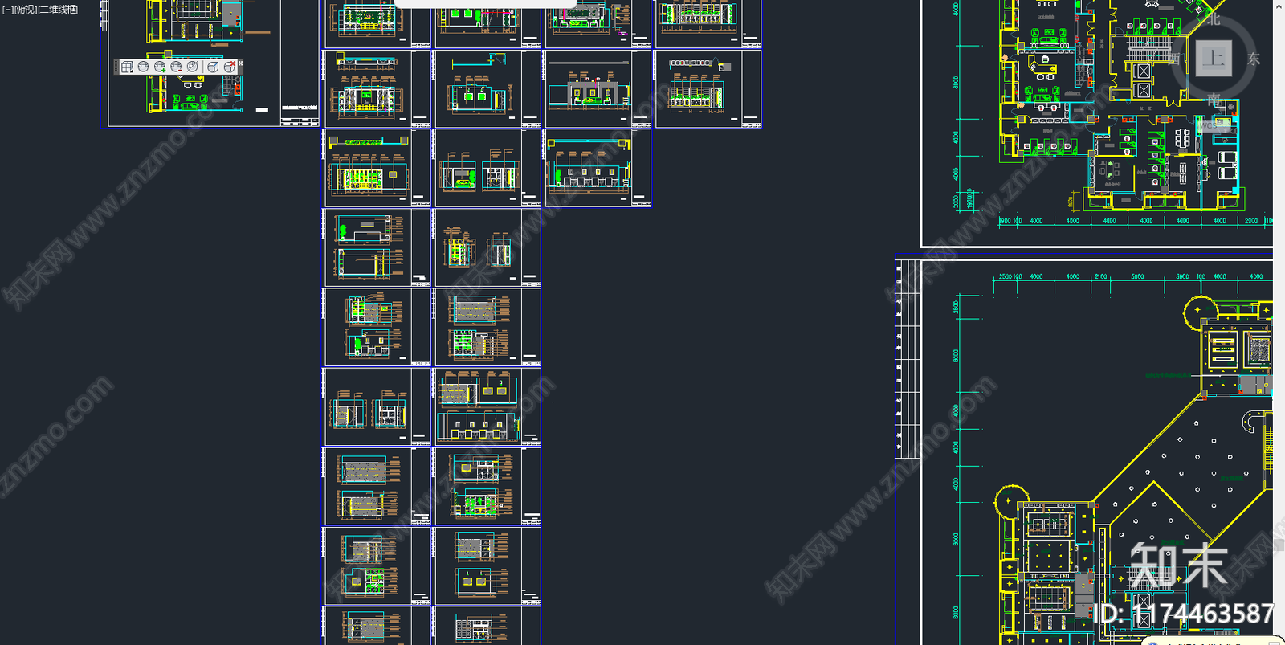Click the Smooth More tool with green plus

point(160,67)
